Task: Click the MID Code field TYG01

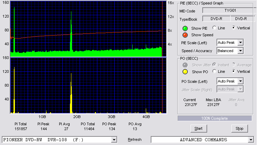Action: click(x=230, y=10)
